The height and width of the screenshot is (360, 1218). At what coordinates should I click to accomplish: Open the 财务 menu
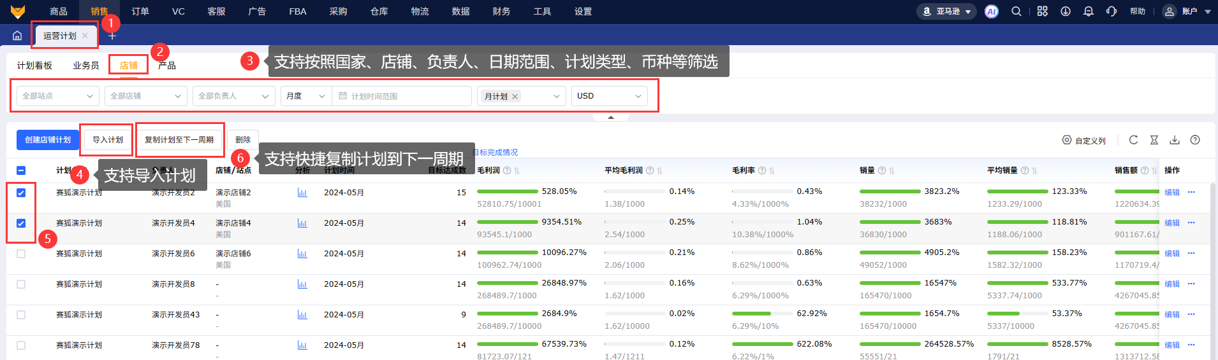click(501, 11)
